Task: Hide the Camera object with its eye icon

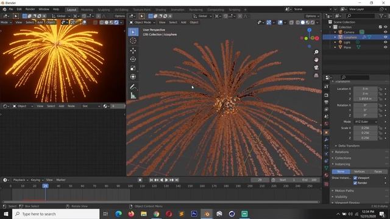Action: pos(385,32)
